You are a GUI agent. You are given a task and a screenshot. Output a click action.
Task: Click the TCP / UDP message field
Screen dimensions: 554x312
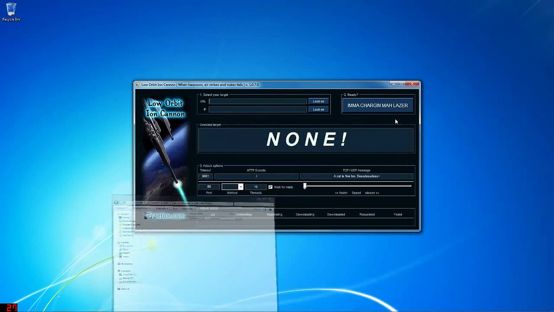pyautogui.click(x=356, y=176)
